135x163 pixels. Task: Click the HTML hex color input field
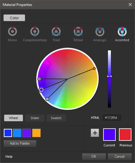click(x=112, y=118)
